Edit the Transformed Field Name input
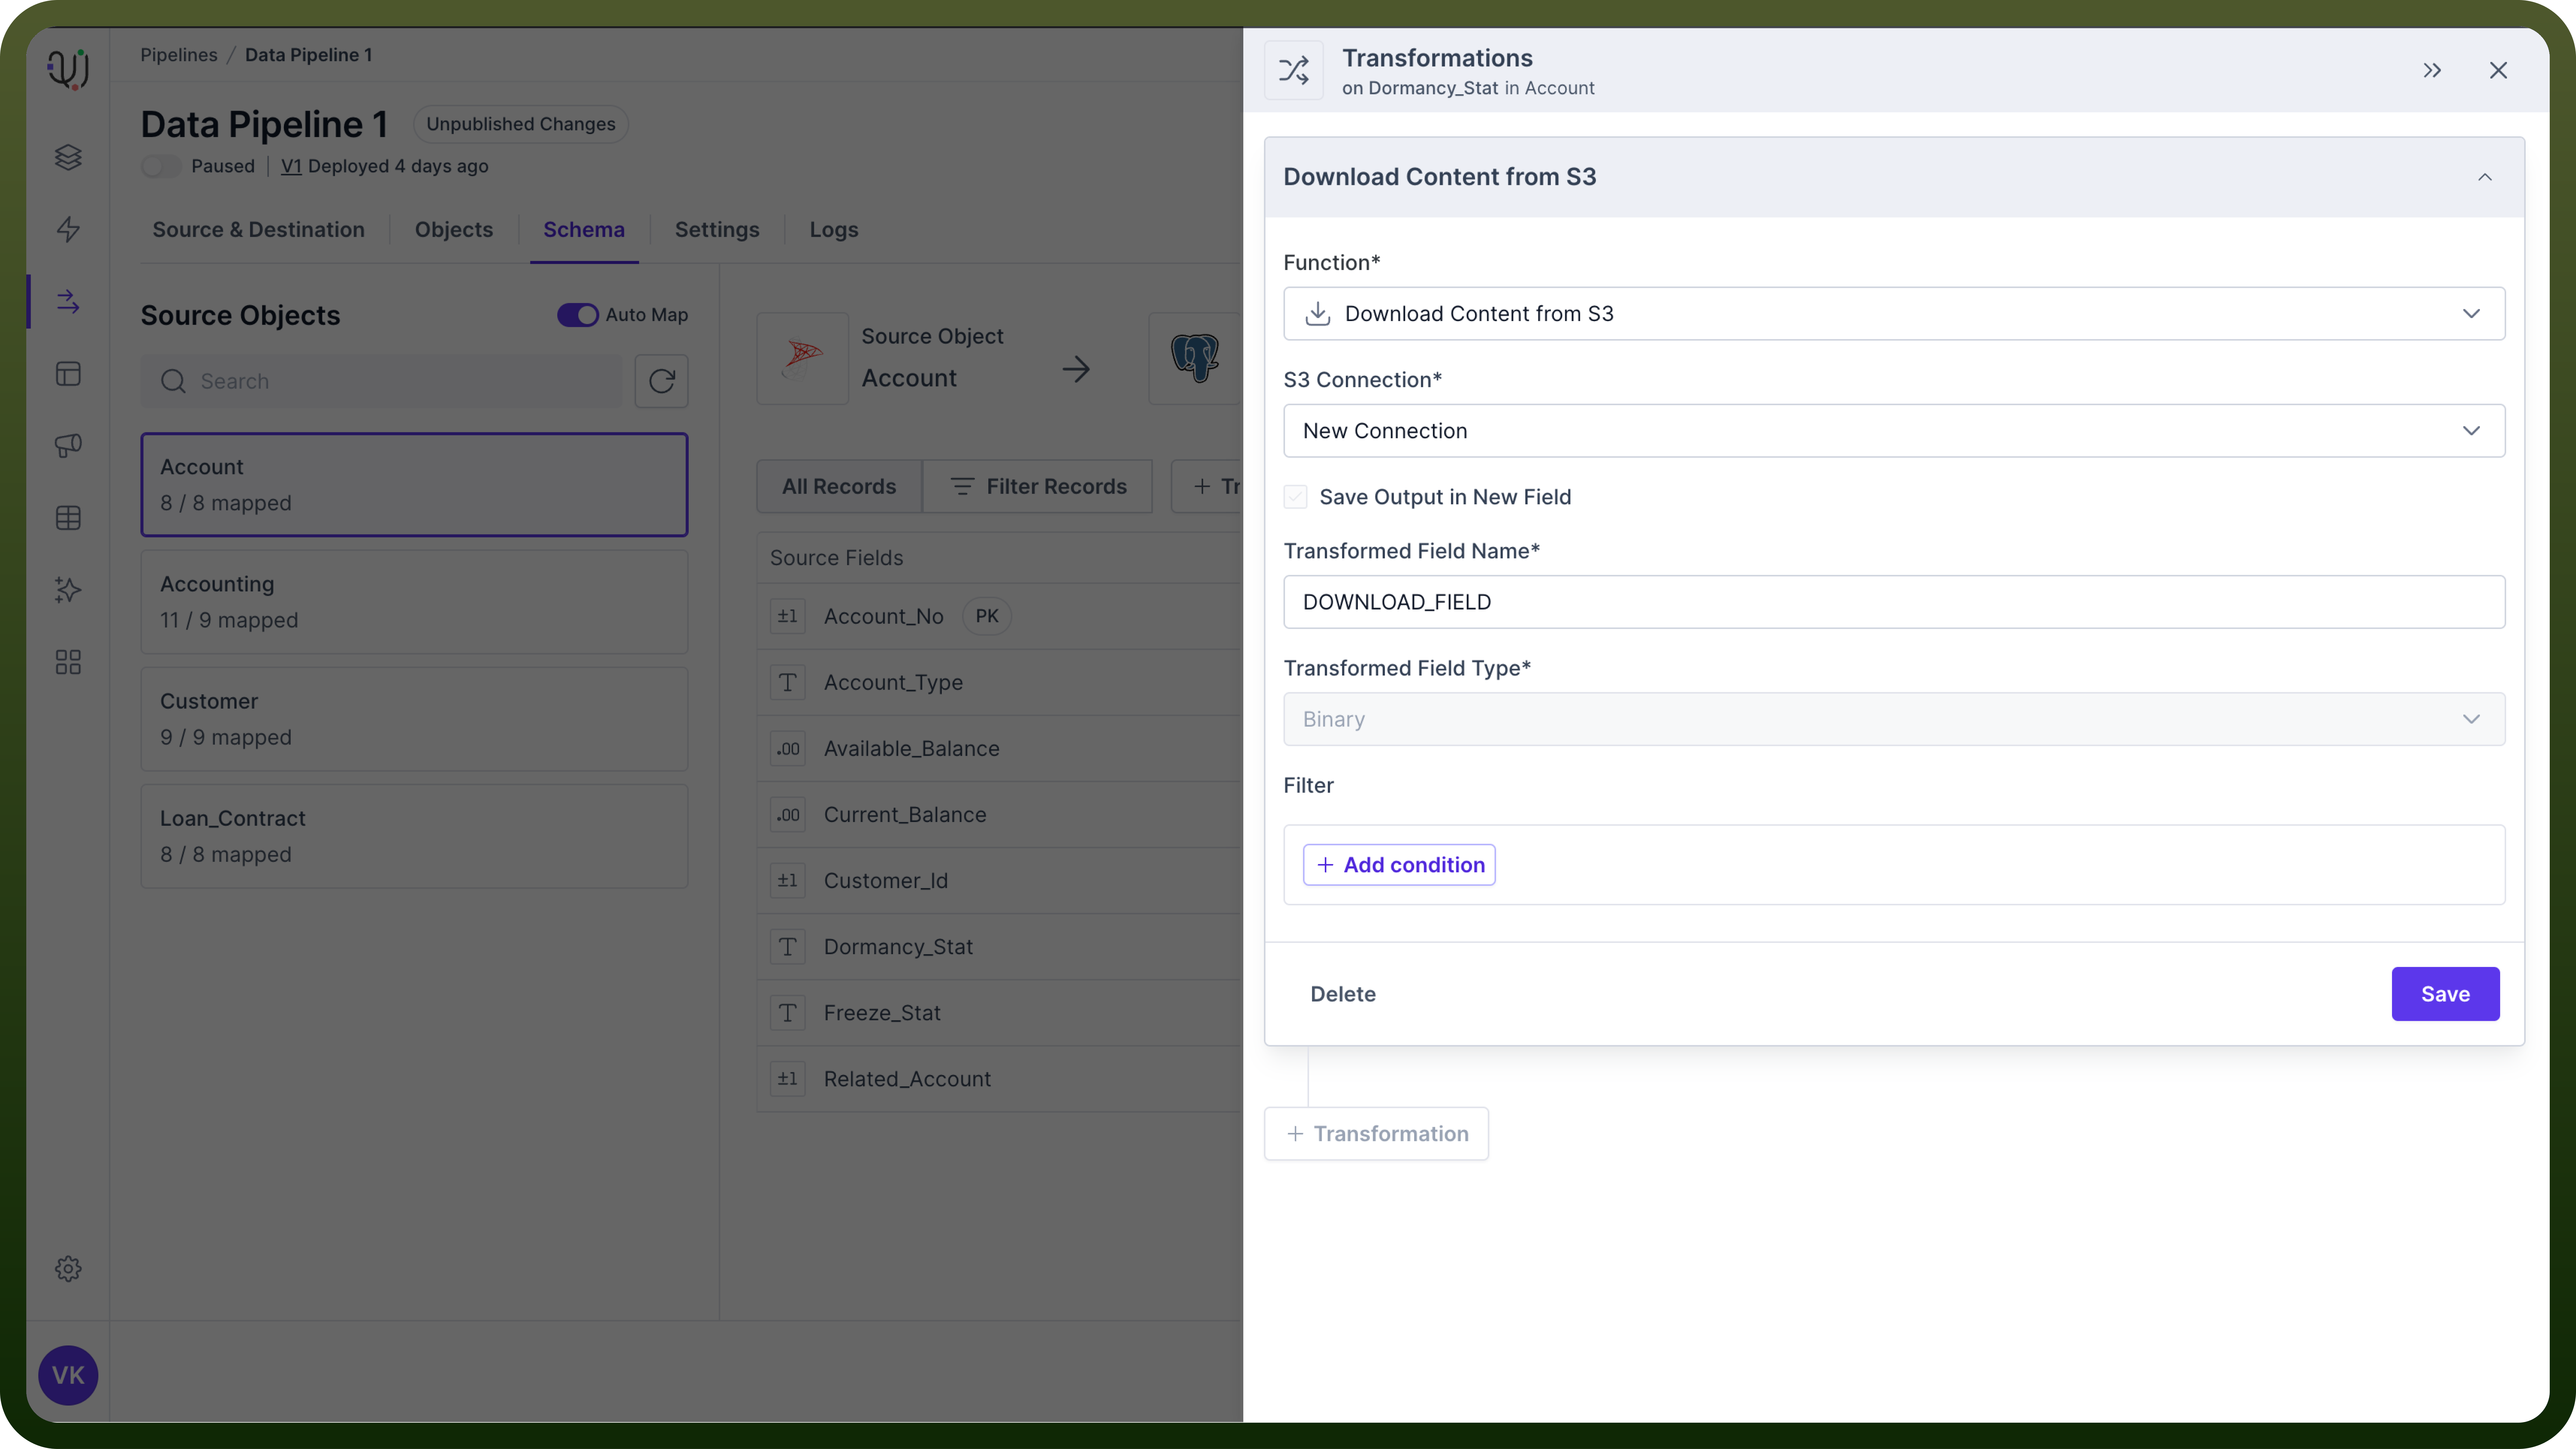This screenshot has height=1449, width=2576. click(1894, 602)
